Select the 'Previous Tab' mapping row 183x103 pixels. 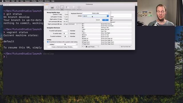(x=107, y=27)
